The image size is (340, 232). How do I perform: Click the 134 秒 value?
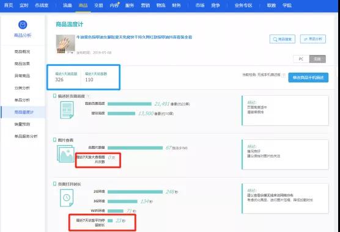146,201
